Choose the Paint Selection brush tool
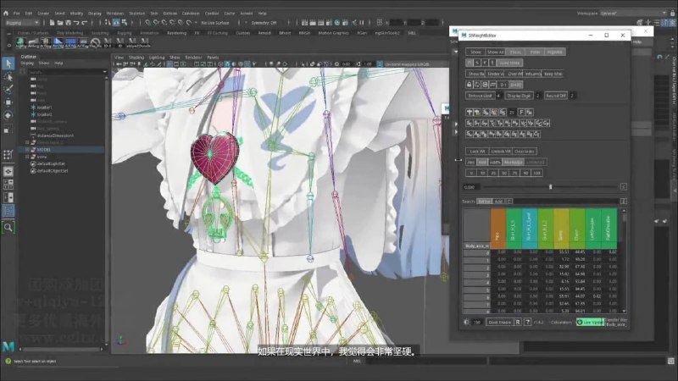The image size is (678, 381). click(8, 90)
